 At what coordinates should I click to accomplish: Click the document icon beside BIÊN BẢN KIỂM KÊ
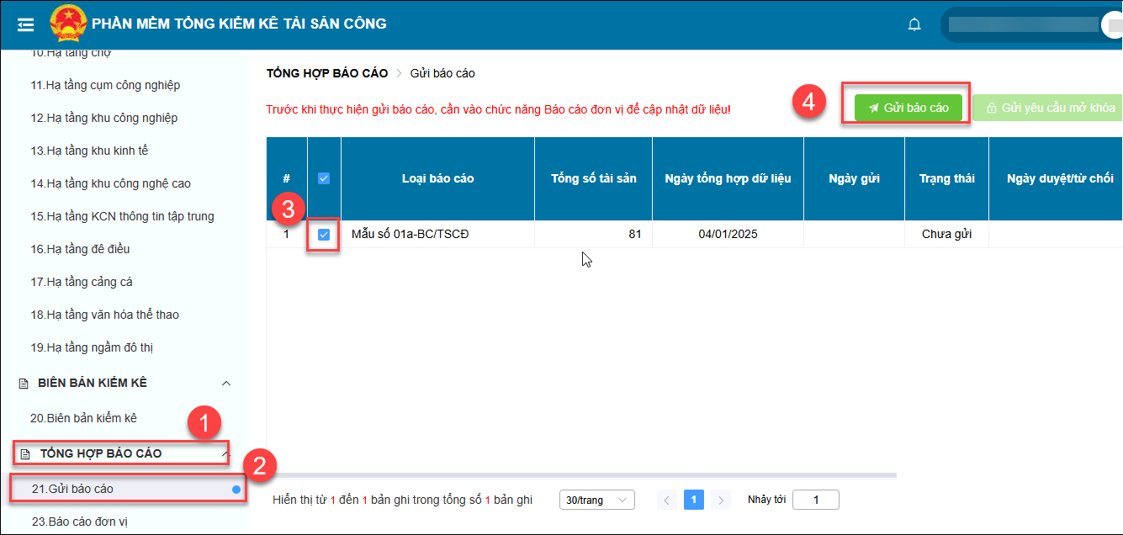coord(24,384)
